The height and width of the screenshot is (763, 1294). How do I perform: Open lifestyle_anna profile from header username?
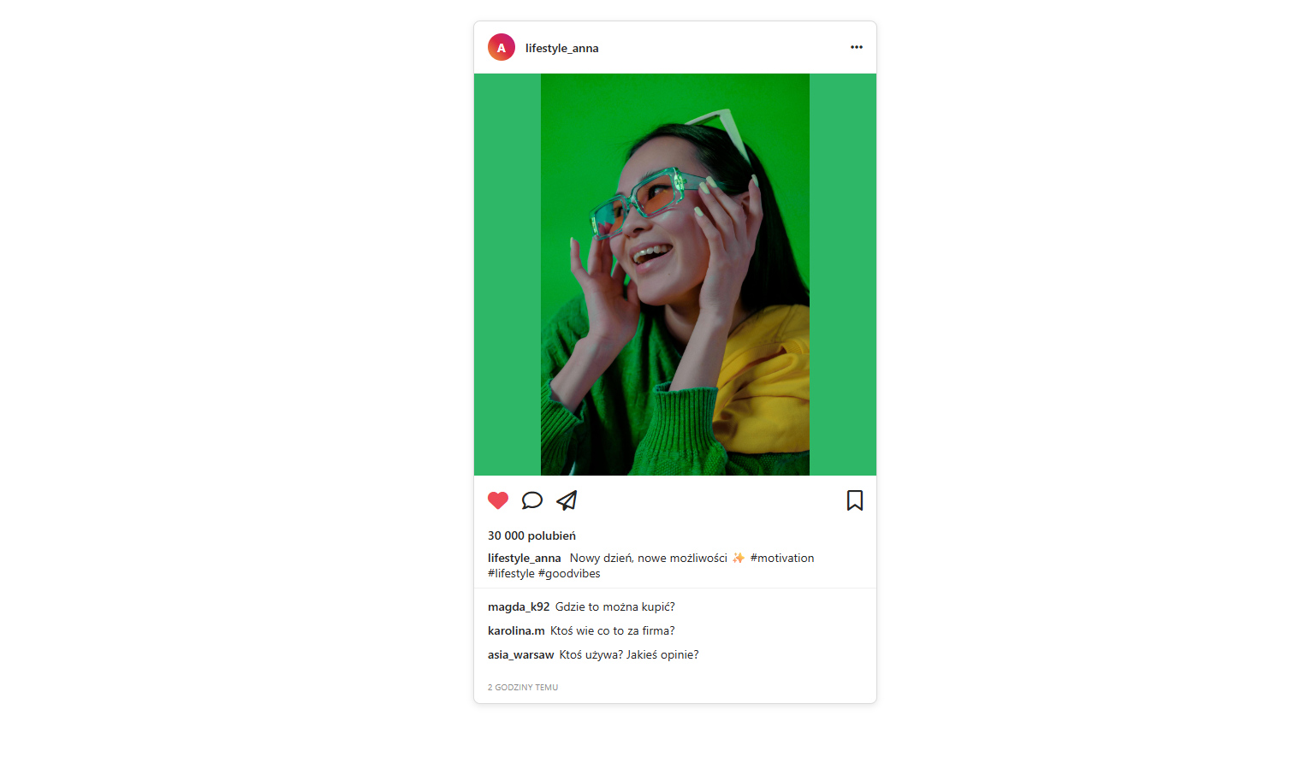[x=561, y=48]
